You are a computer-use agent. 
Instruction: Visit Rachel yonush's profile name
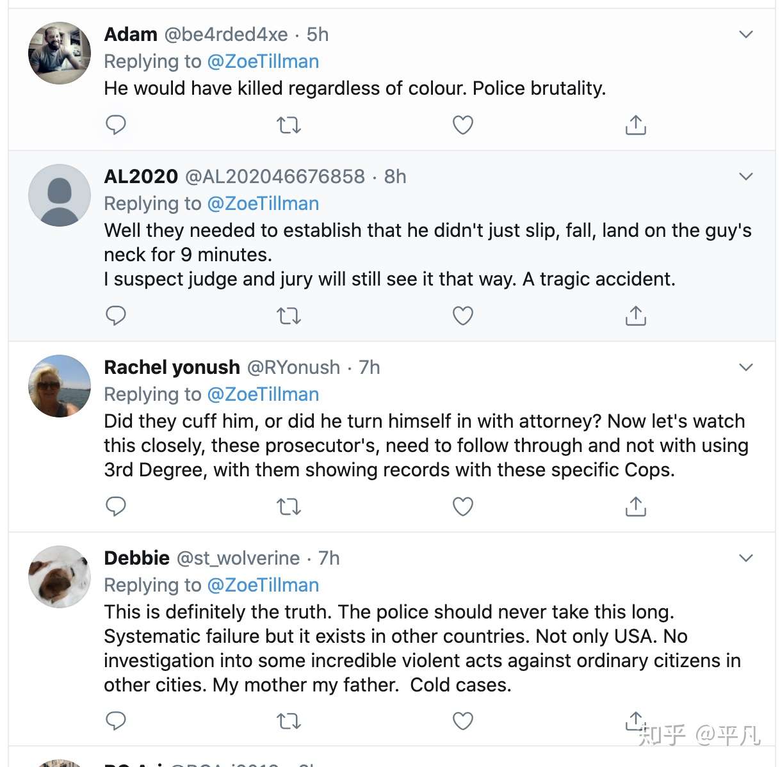(172, 367)
